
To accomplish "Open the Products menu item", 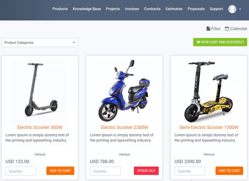I will 60,9.
